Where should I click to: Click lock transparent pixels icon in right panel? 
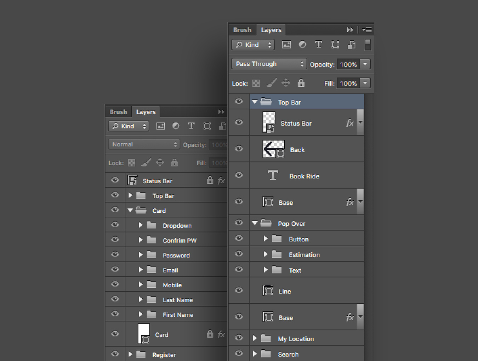point(256,83)
